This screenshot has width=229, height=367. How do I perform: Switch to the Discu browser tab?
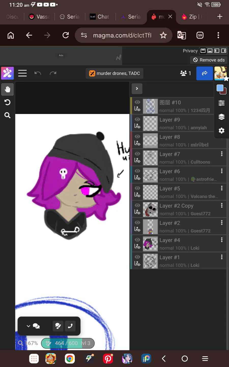12,17
